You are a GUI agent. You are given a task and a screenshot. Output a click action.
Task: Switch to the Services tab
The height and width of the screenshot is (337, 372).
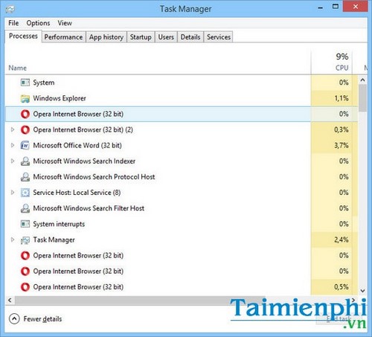(x=219, y=37)
